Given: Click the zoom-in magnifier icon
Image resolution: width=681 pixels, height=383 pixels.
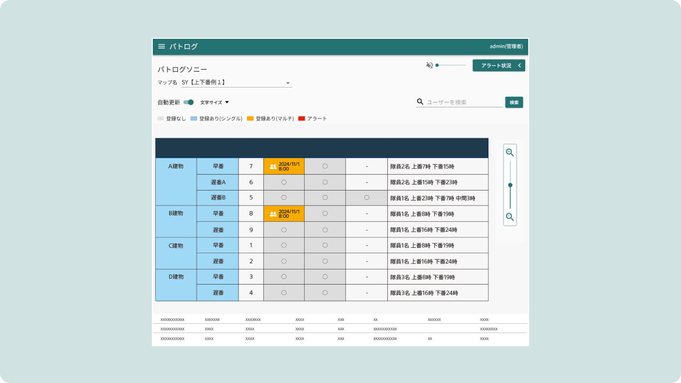Looking at the screenshot, I should 510,153.
